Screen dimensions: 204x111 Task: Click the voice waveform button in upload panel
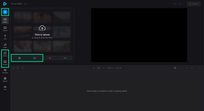click(65, 58)
